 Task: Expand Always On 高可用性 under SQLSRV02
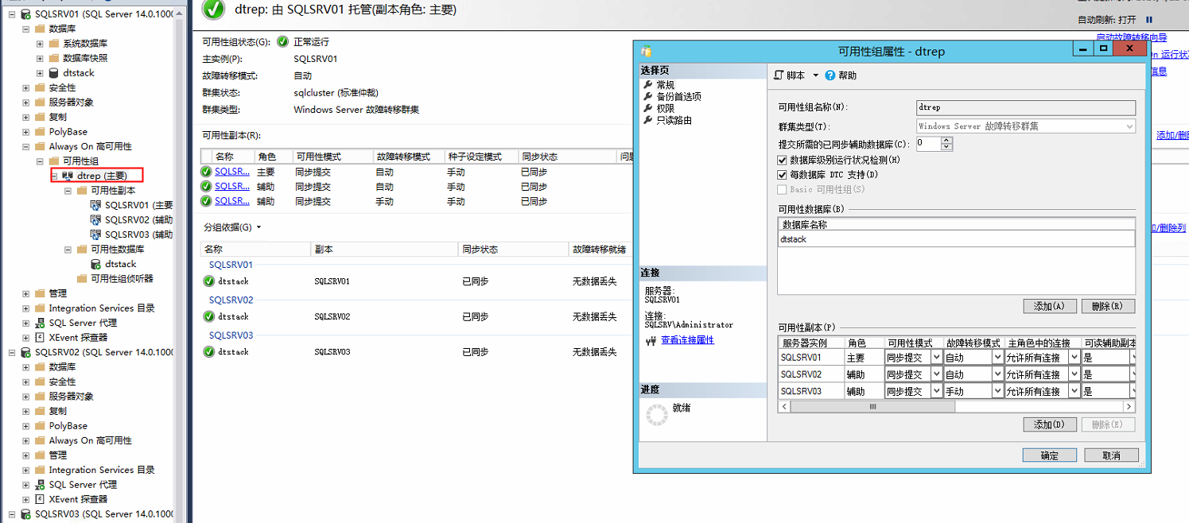click(x=26, y=440)
